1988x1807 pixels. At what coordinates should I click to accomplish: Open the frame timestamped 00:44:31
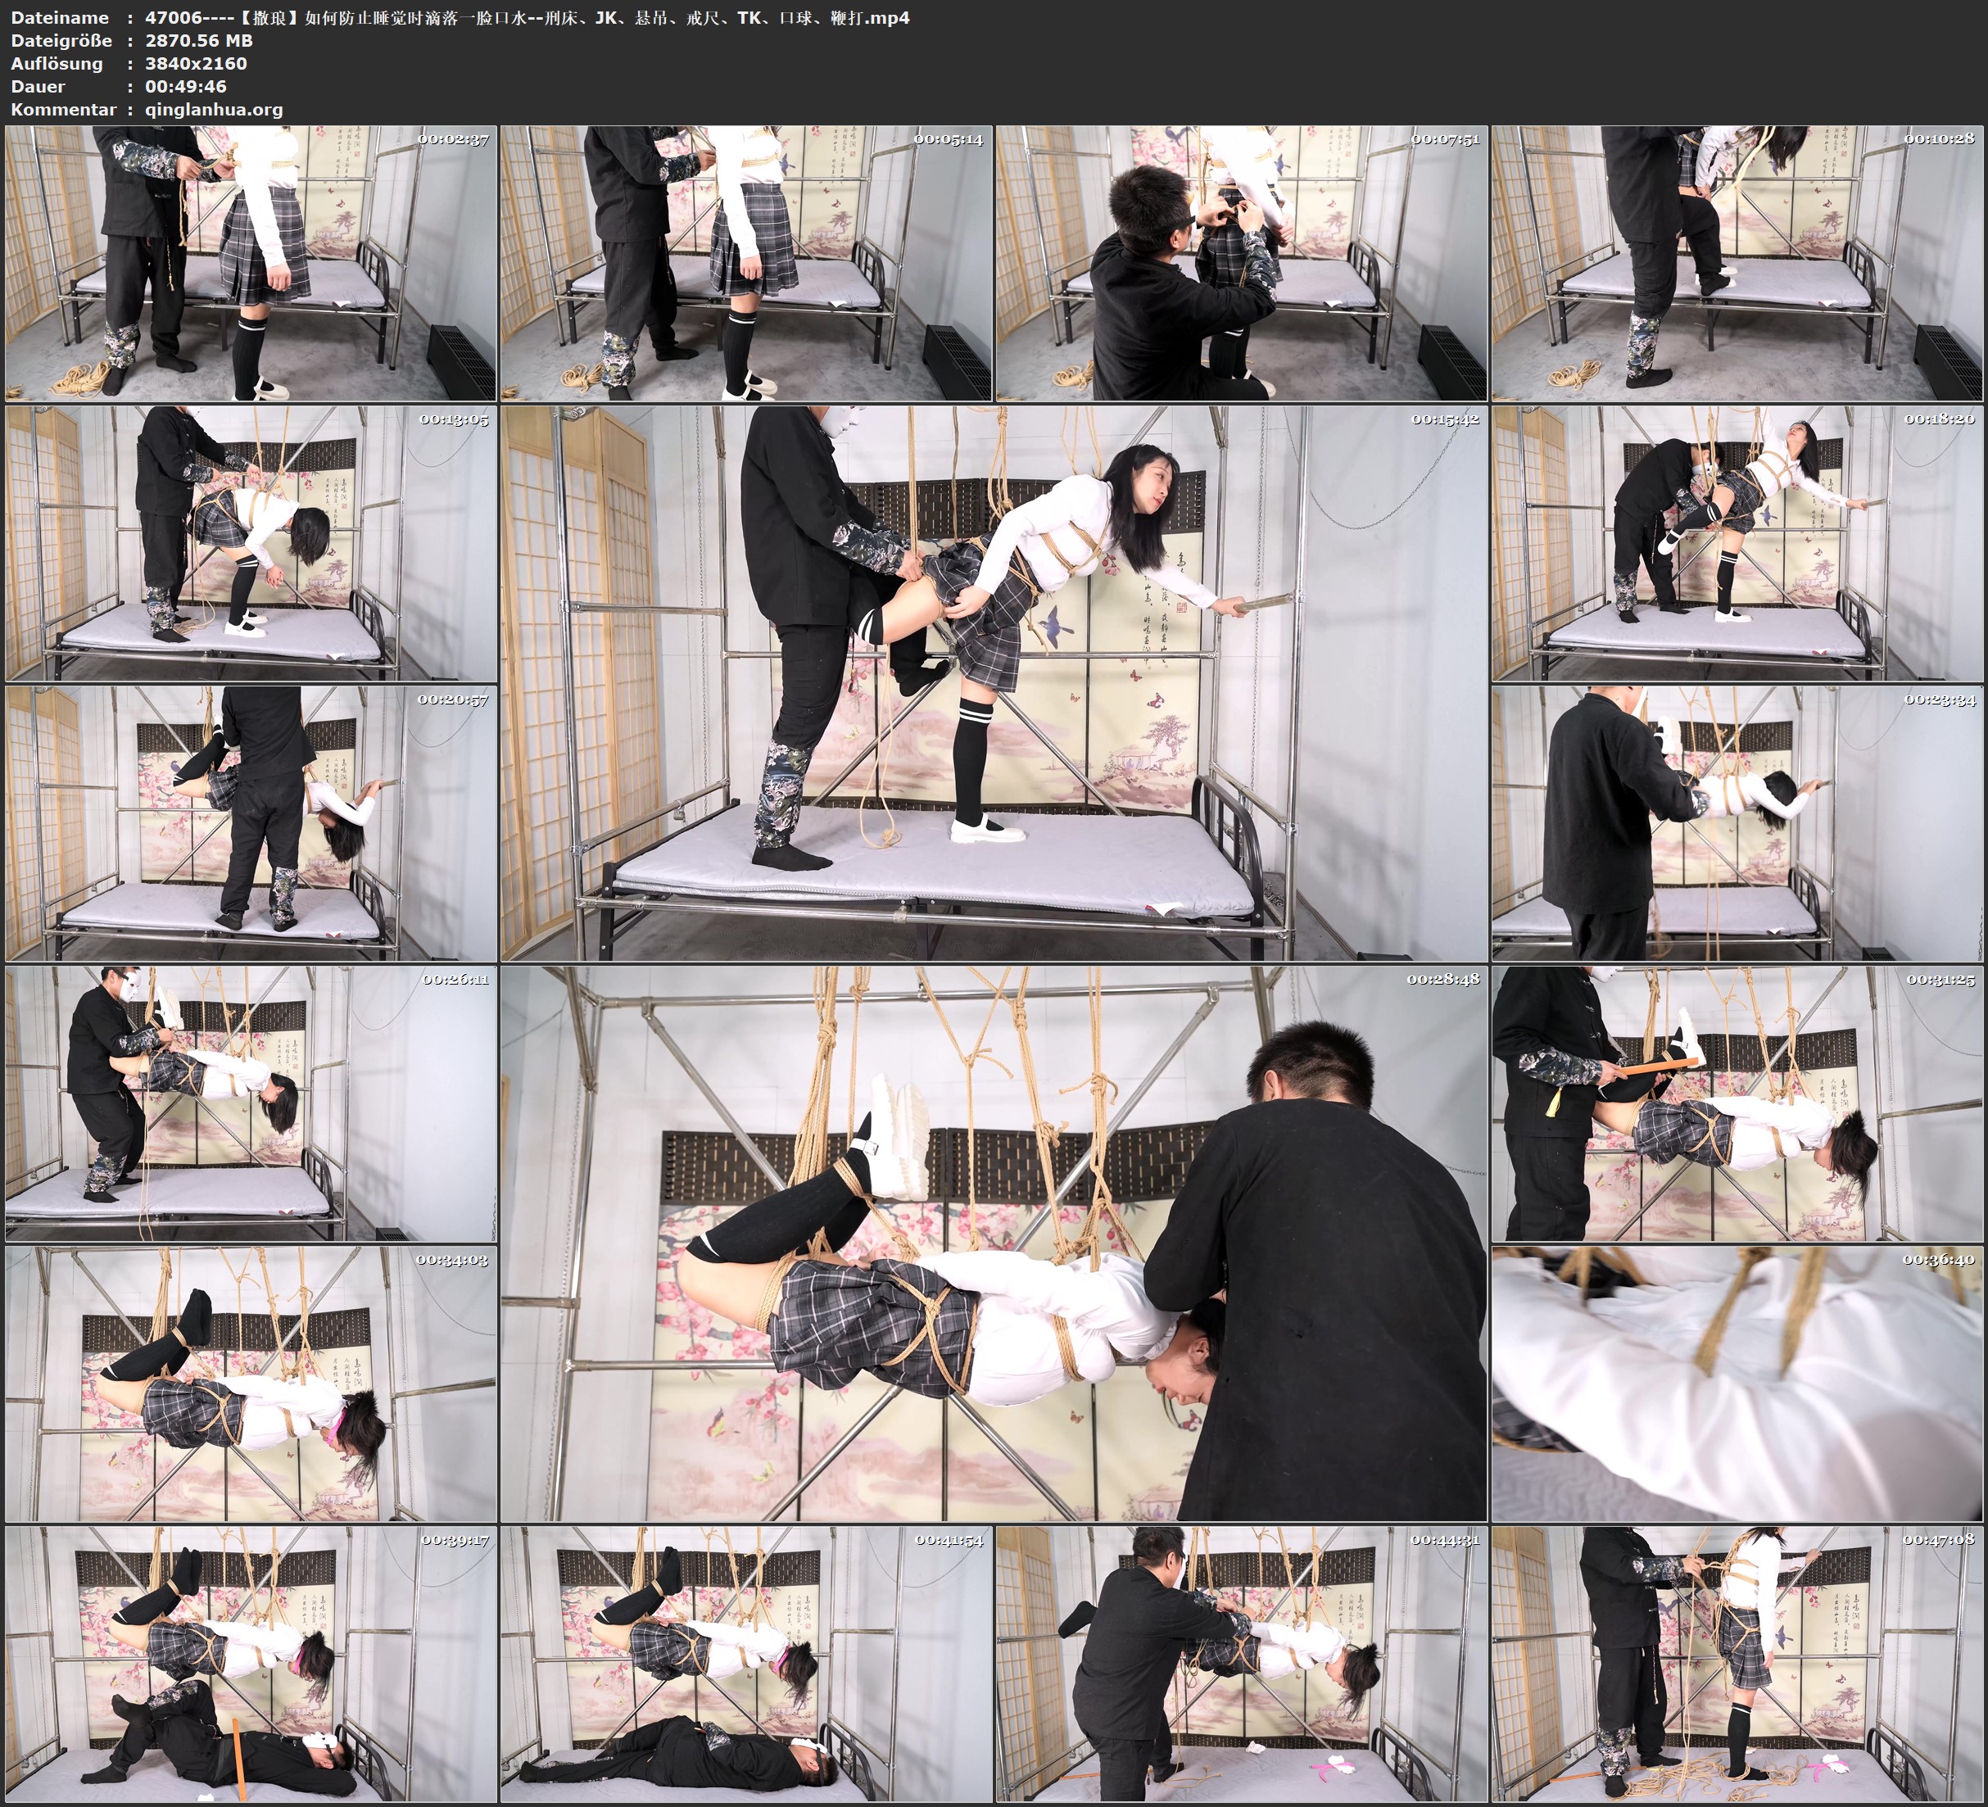click(1242, 1664)
